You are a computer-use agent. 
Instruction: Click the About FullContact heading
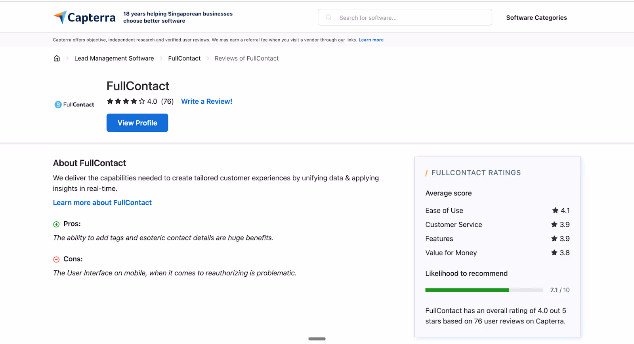click(90, 163)
